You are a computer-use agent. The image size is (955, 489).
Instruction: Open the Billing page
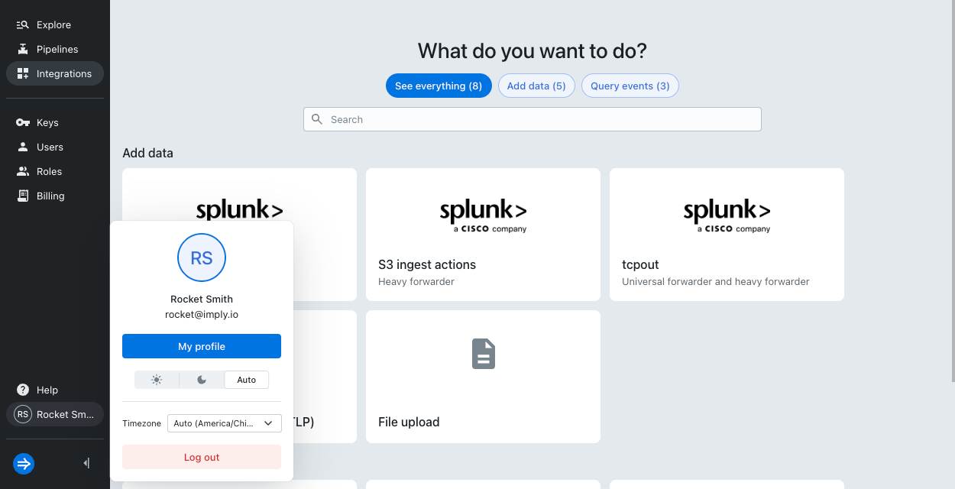[55, 196]
